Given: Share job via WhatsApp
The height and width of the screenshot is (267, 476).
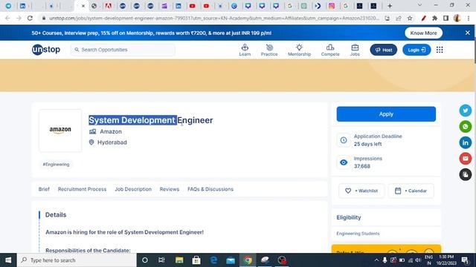Looking at the screenshot, I should [466, 127].
